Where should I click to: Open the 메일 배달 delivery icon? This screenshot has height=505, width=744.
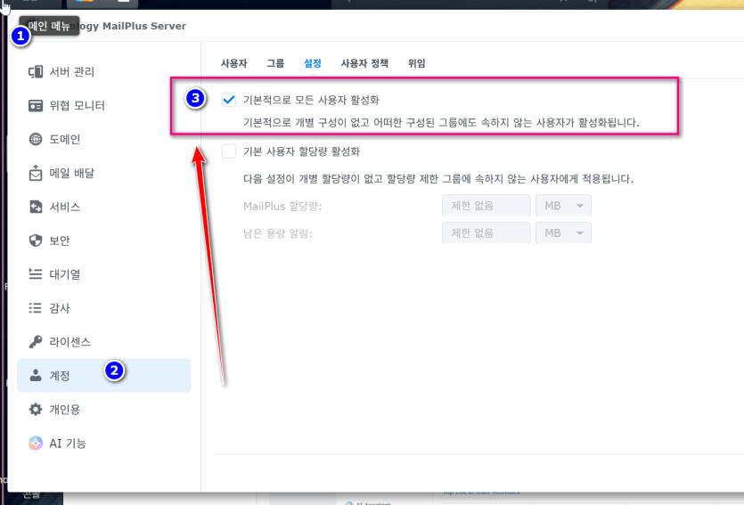36,173
